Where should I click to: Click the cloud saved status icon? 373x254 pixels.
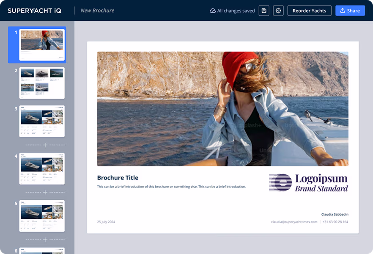[x=213, y=11]
